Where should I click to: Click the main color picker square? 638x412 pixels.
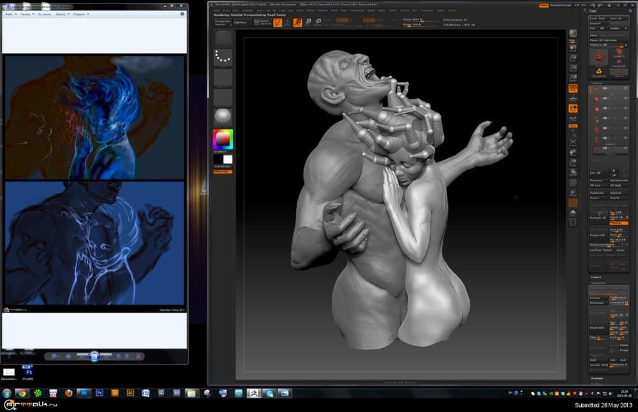click(223, 139)
